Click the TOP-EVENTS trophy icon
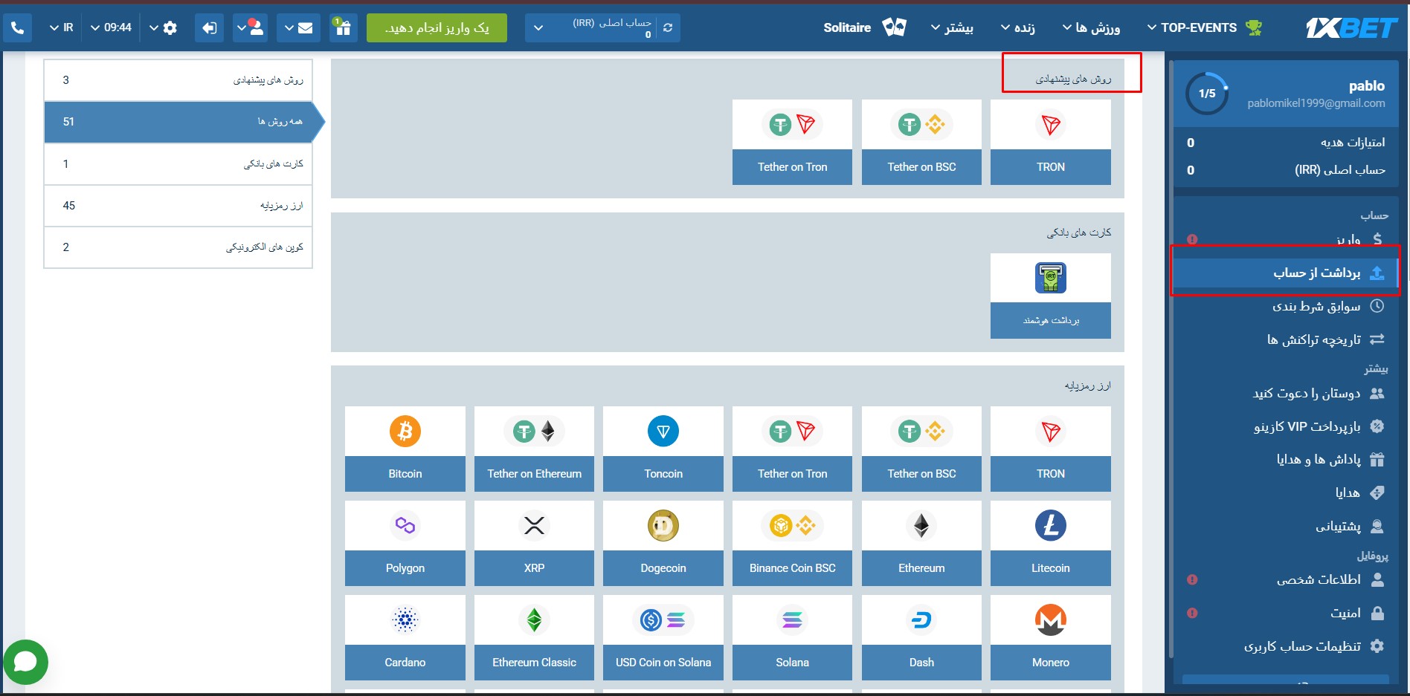The image size is (1410, 696). coord(1254,27)
